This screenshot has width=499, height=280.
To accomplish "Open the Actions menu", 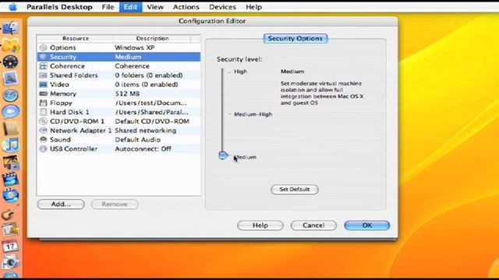I will (x=186, y=7).
